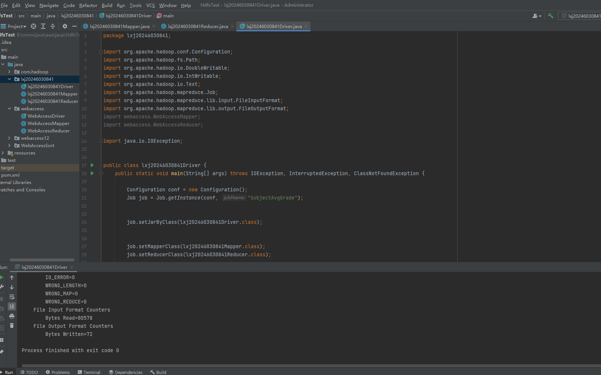Toggle scroll to end in Run console

tap(12, 306)
